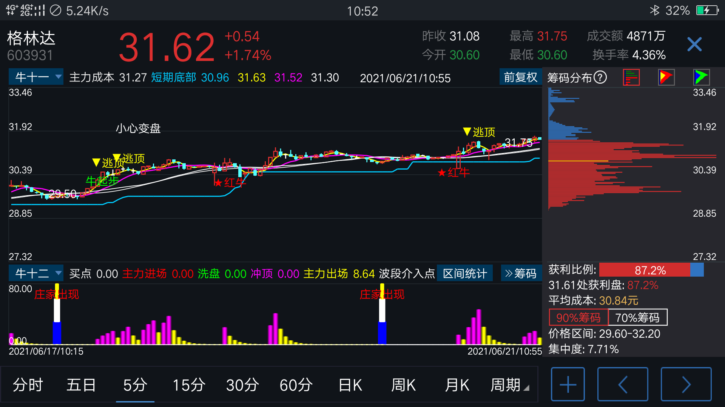Toggle 前复权 price adjustment mode
Image resolution: width=725 pixels, height=407 pixels.
tap(520, 77)
